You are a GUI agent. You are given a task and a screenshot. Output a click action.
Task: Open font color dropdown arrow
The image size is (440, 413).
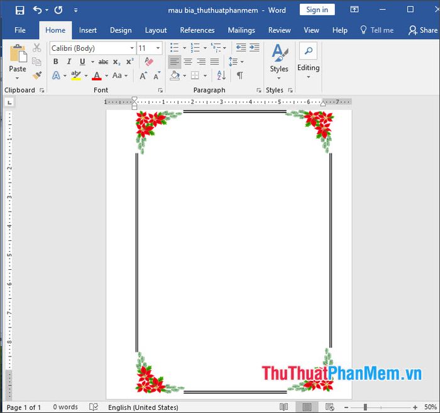[107, 76]
